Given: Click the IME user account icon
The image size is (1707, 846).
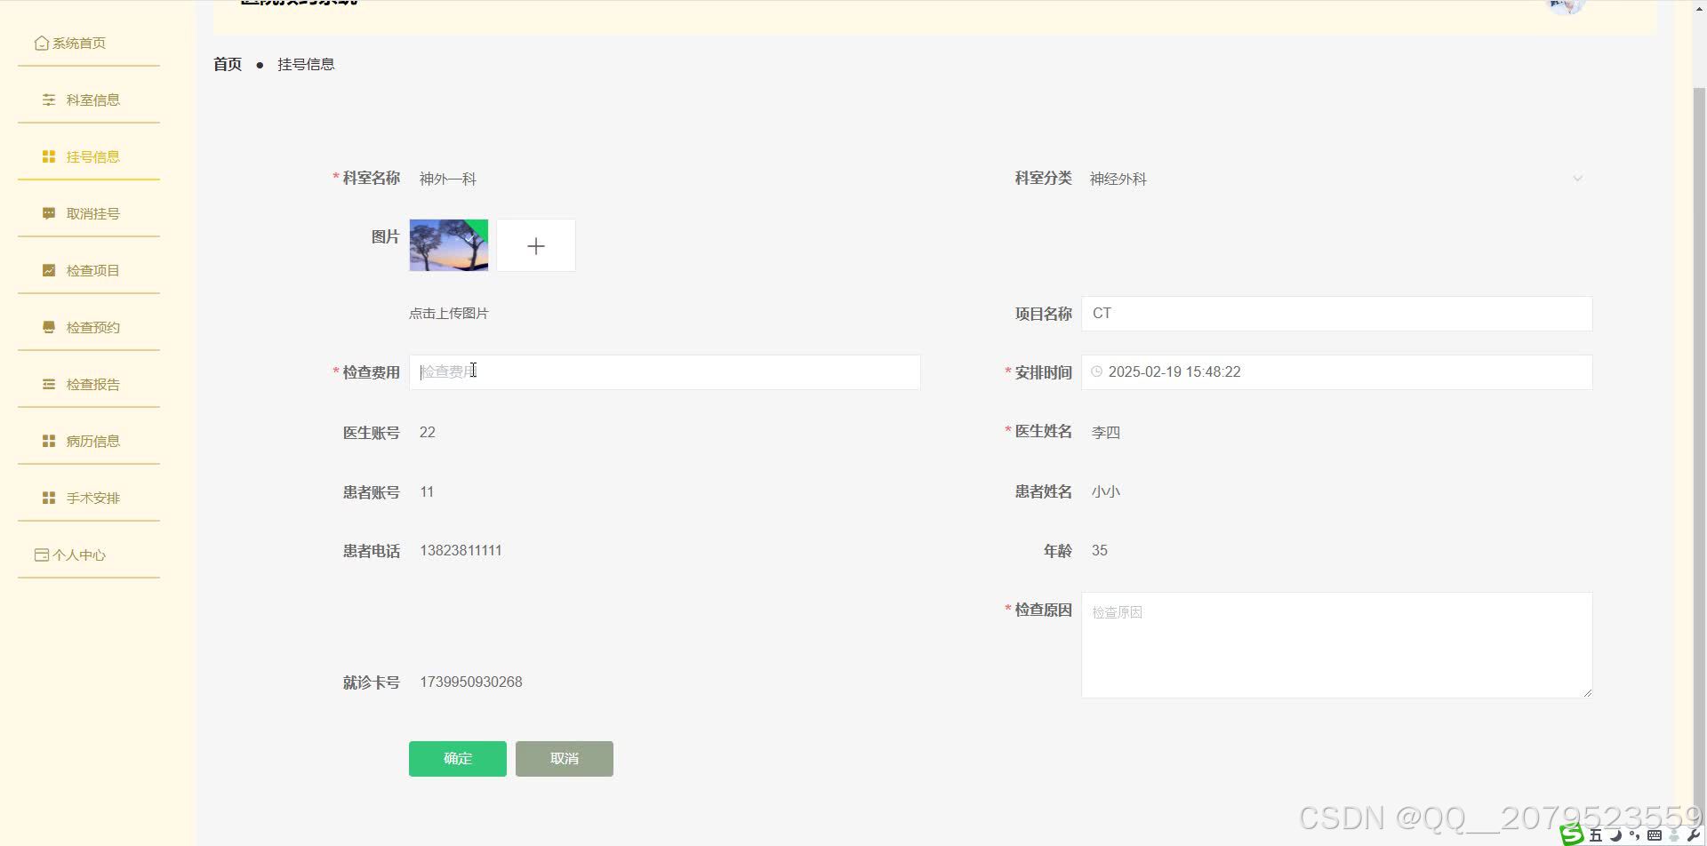Looking at the screenshot, I should pos(1673,835).
